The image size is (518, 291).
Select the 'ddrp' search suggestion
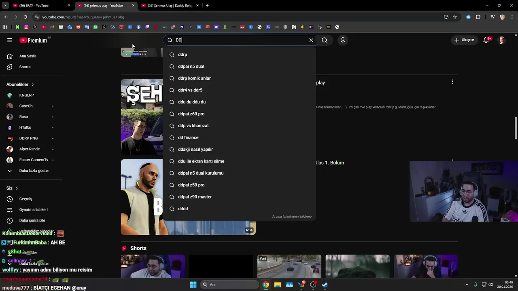(239, 55)
